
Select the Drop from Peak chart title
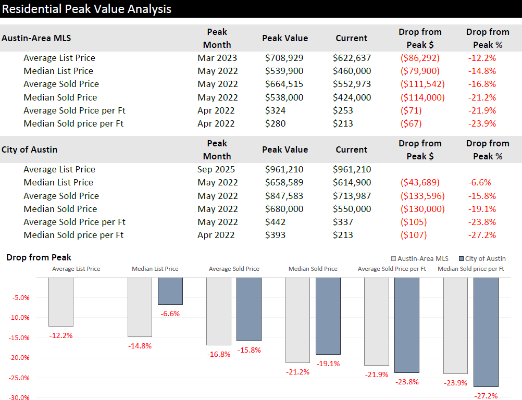coord(39,257)
